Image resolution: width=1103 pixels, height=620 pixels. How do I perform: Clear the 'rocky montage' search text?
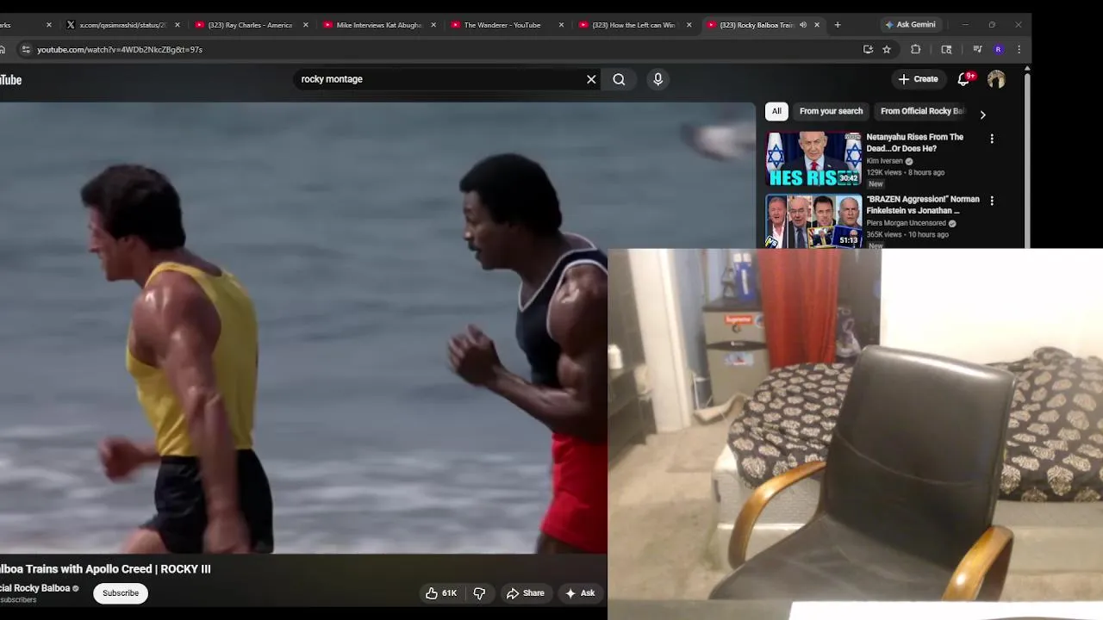[x=591, y=79]
